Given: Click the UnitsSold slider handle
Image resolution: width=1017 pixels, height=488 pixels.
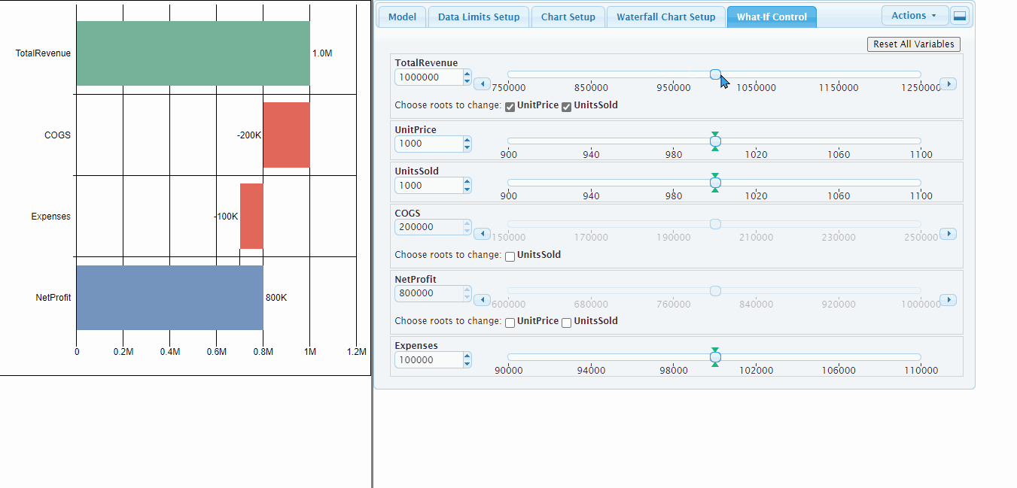Looking at the screenshot, I should (715, 182).
